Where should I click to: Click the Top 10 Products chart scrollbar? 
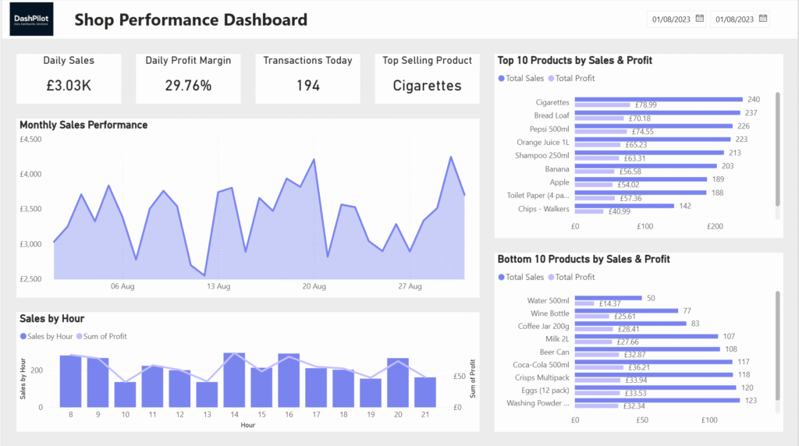777,148
